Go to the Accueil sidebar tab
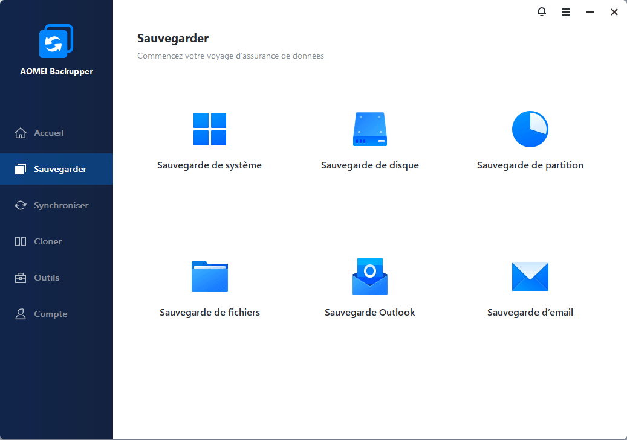This screenshot has width=627, height=440. (x=56, y=133)
